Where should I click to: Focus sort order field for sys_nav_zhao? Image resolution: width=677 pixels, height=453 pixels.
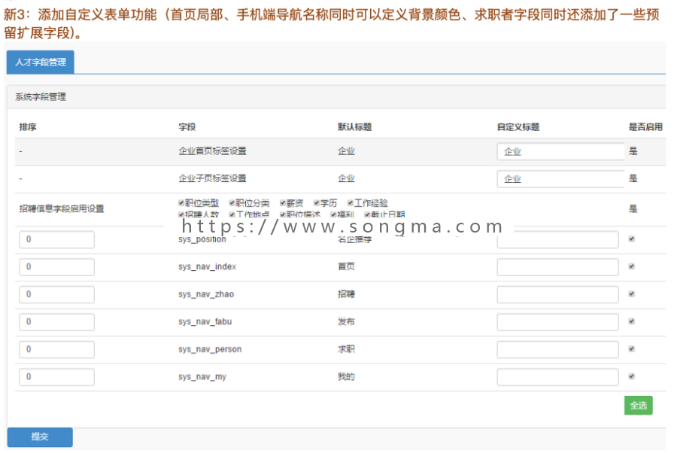[56, 294]
